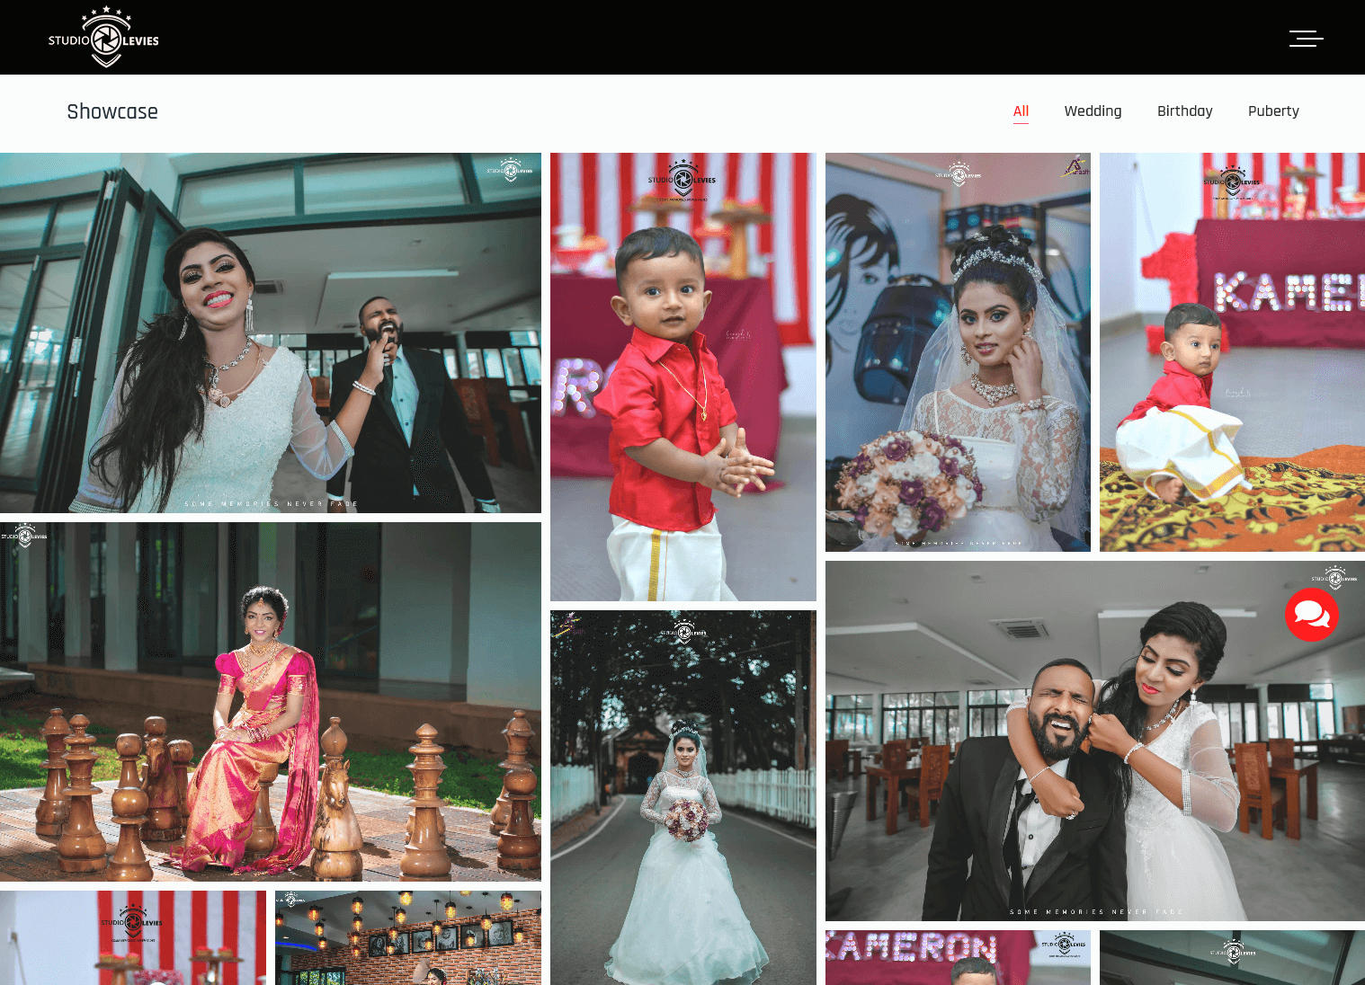This screenshot has width=1365, height=985.
Task: Open the laughing couple photo by glass doors
Action: click(x=270, y=333)
